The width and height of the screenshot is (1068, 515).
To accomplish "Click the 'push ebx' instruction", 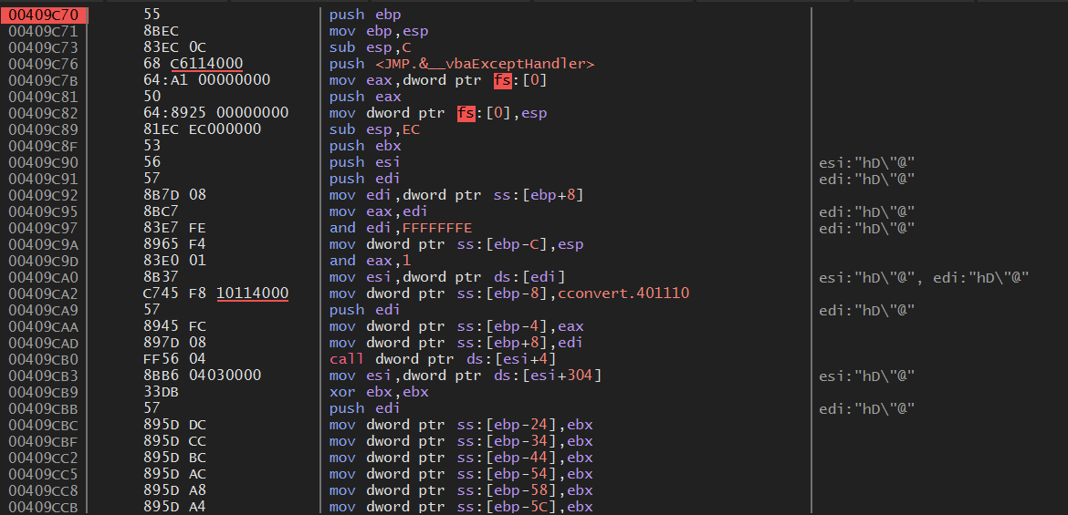I will 365,146.
